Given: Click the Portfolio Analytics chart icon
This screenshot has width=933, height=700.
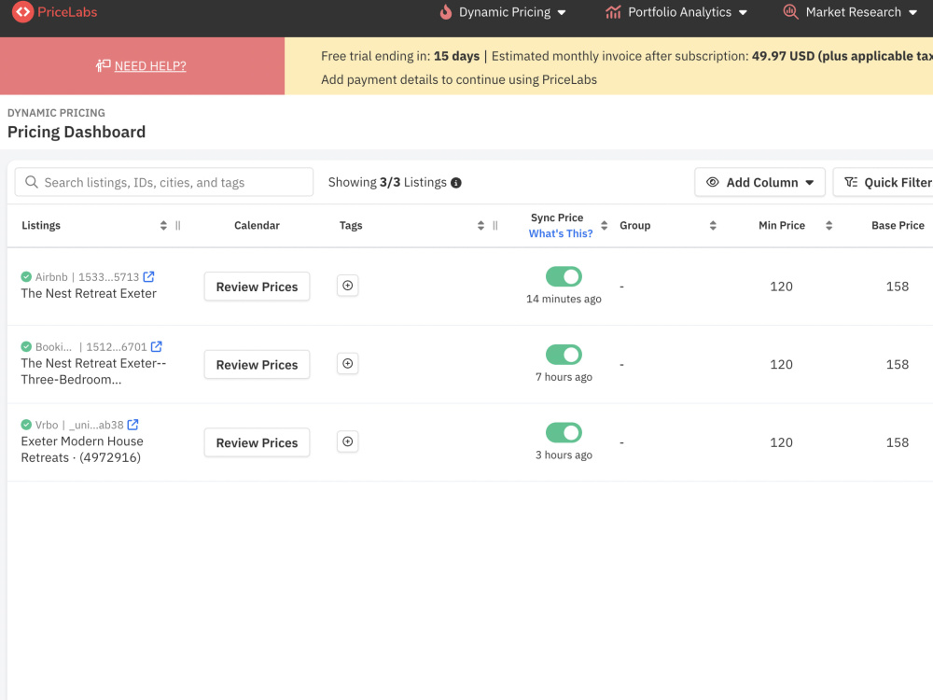Looking at the screenshot, I should (x=614, y=12).
